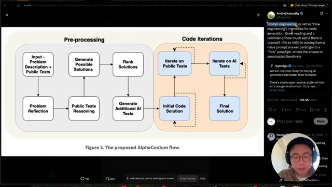Share the tweet using the upload icon
The width and height of the screenshot is (332, 187).
pyautogui.click(x=325, y=110)
